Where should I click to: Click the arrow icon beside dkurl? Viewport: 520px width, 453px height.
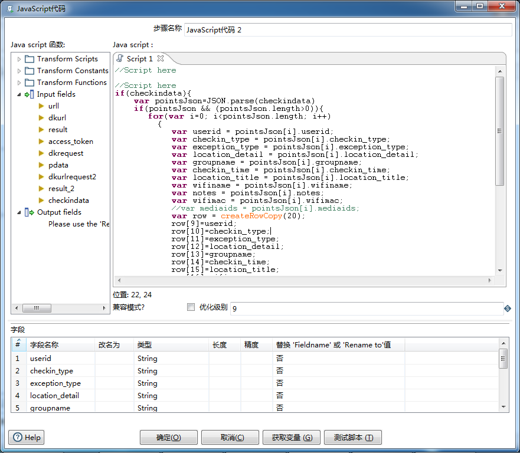pyautogui.click(x=41, y=117)
